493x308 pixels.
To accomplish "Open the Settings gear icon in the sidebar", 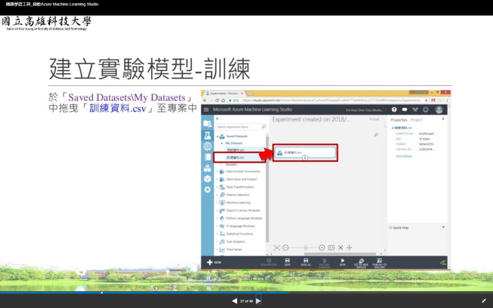I will click(207, 190).
